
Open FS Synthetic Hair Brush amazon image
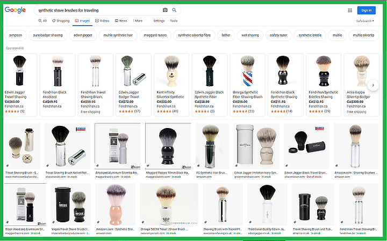(212, 146)
